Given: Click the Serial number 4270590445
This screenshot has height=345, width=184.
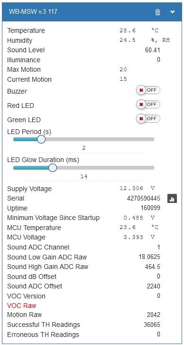Looking at the screenshot, I should tap(144, 199).
